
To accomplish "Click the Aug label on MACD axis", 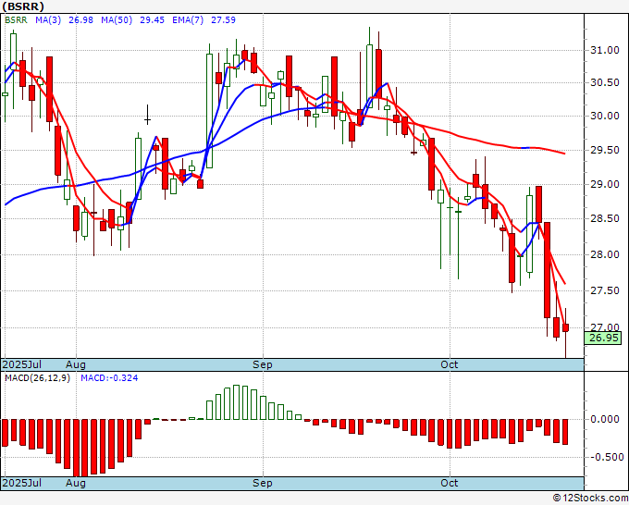I will click(x=76, y=483).
